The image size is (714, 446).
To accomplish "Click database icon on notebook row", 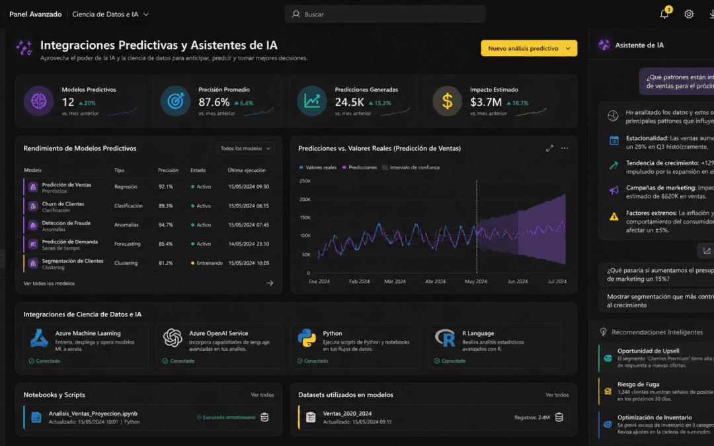I will coord(264,417).
